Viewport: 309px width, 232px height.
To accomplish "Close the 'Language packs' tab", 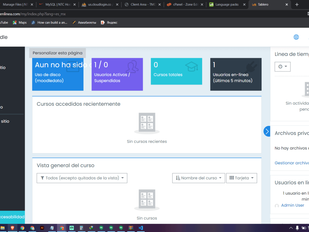I will (x=244, y=5).
